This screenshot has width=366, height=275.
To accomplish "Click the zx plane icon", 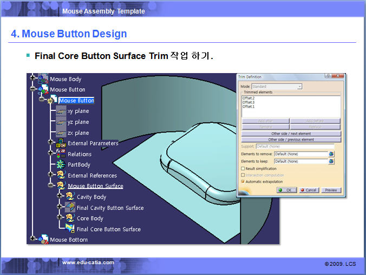I will pos(61,133).
